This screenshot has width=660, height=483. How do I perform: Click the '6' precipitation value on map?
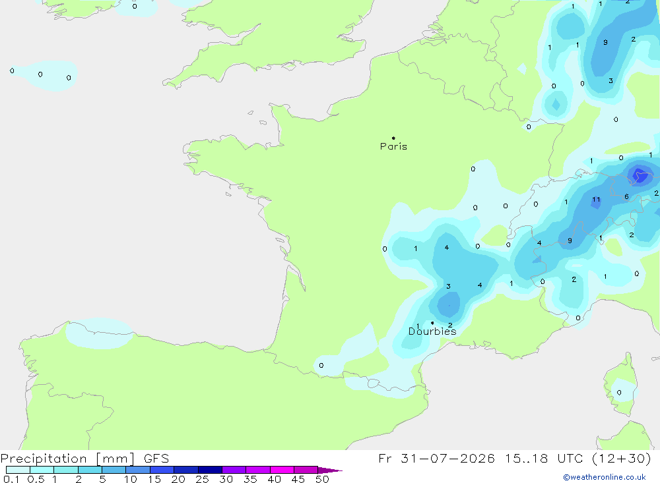(626, 197)
